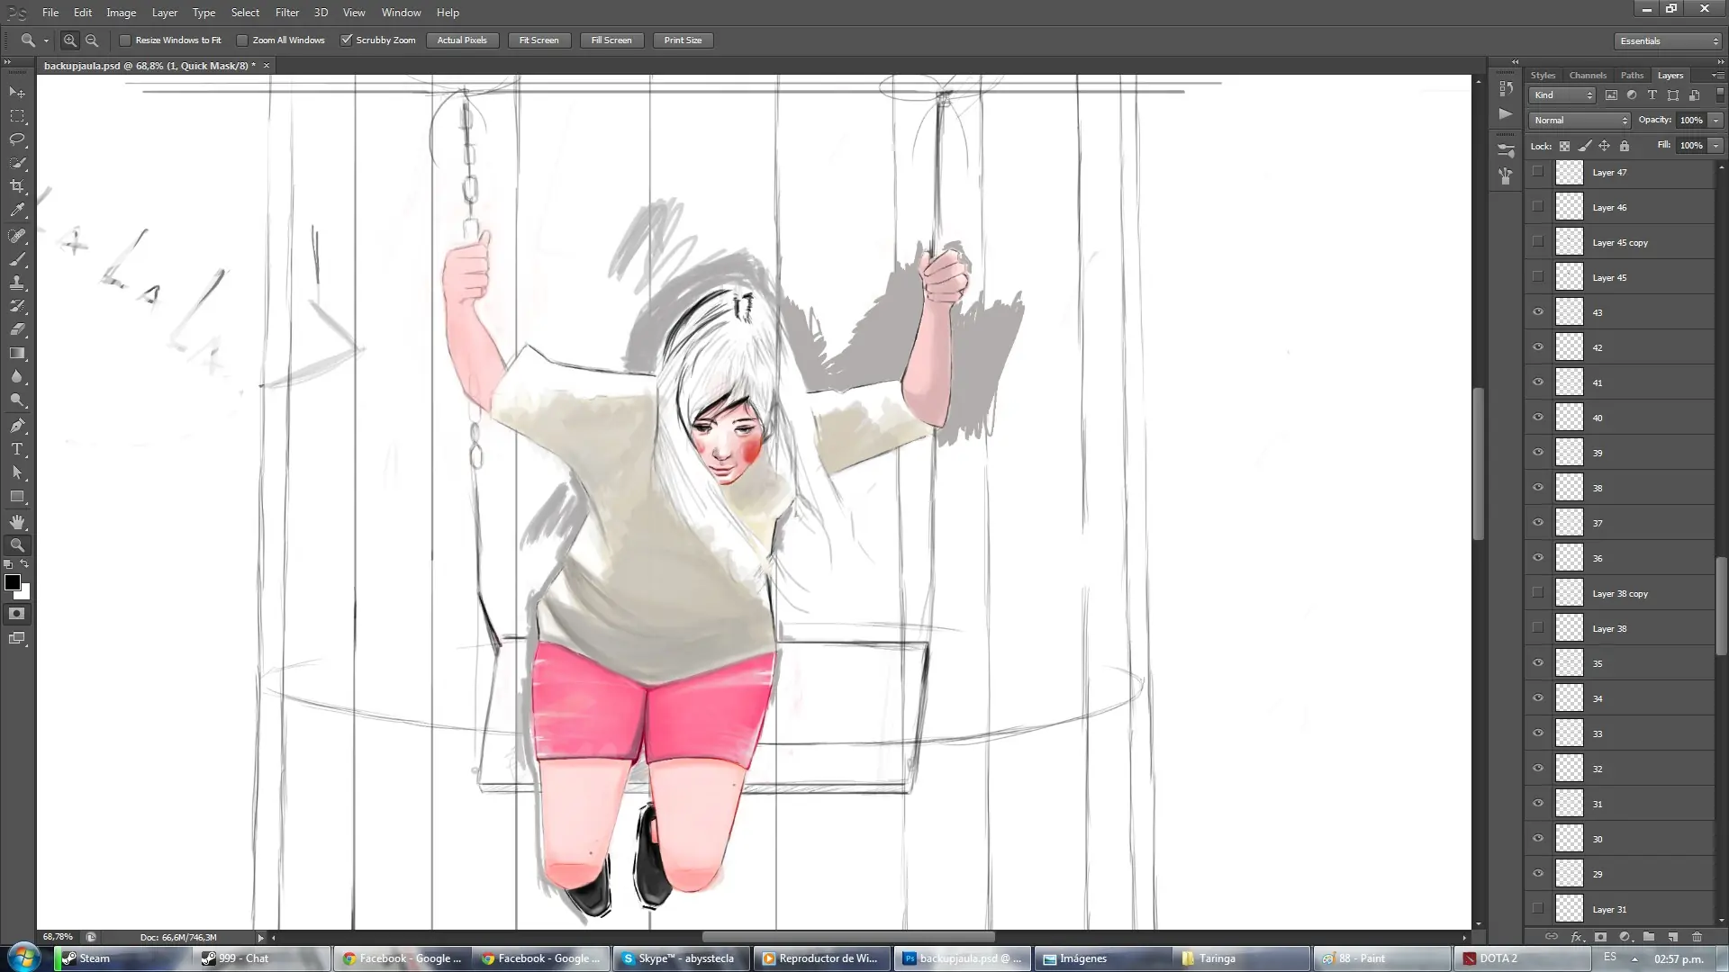The image size is (1729, 972).
Task: Hide layer 43
Action: [1538, 312]
